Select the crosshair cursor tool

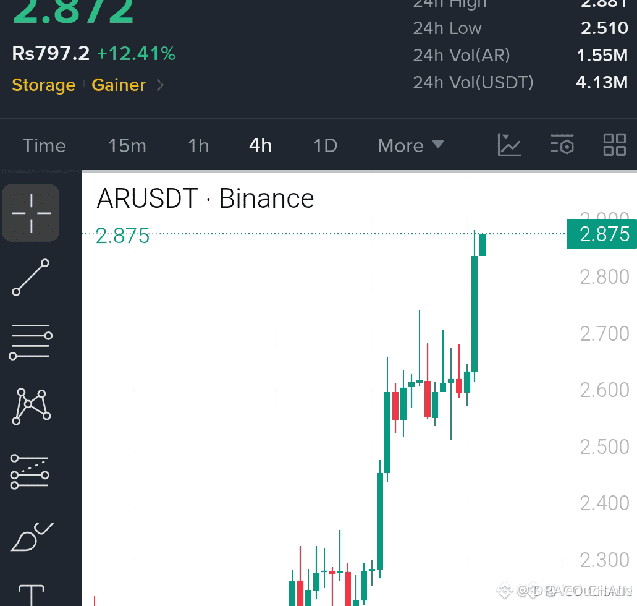click(x=31, y=213)
